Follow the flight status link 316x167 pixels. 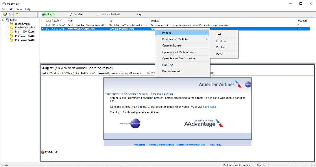[210, 107]
